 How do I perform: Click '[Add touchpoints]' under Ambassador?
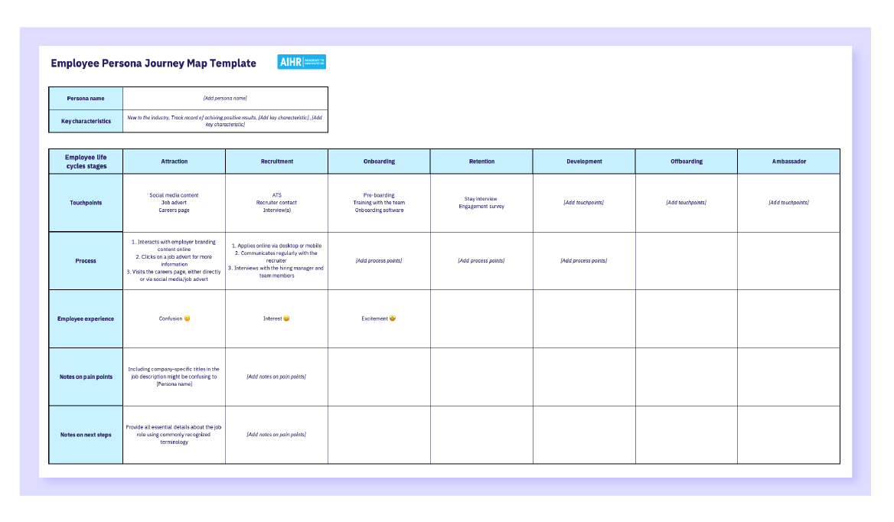(x=788, y=203)
